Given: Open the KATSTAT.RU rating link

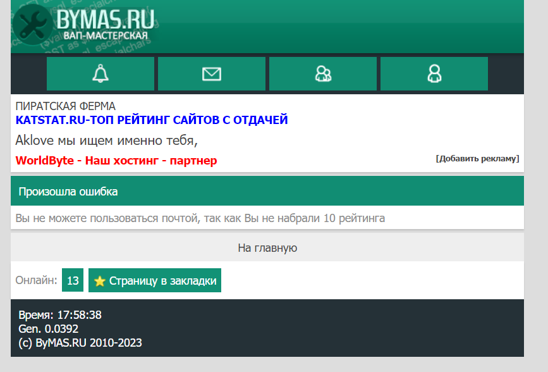Looking at the screenshot, I should tap(151, 120).
